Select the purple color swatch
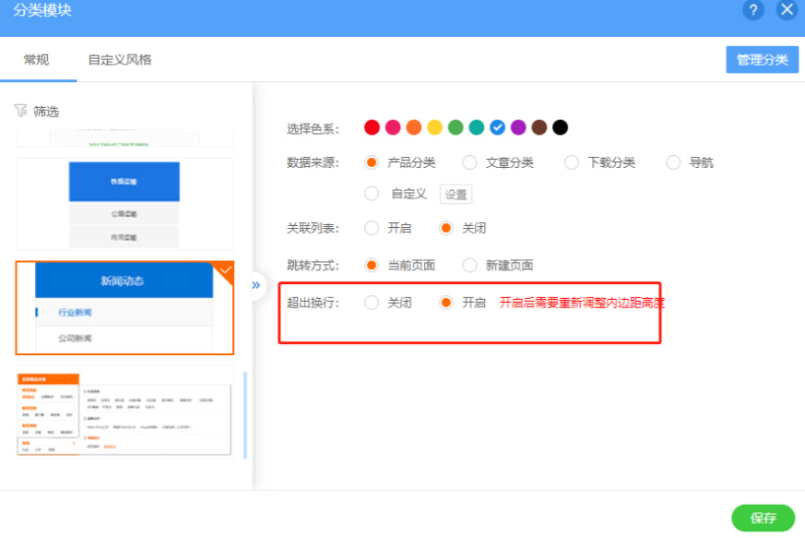This screenshot has width=805, height=538. pos(518,127)
